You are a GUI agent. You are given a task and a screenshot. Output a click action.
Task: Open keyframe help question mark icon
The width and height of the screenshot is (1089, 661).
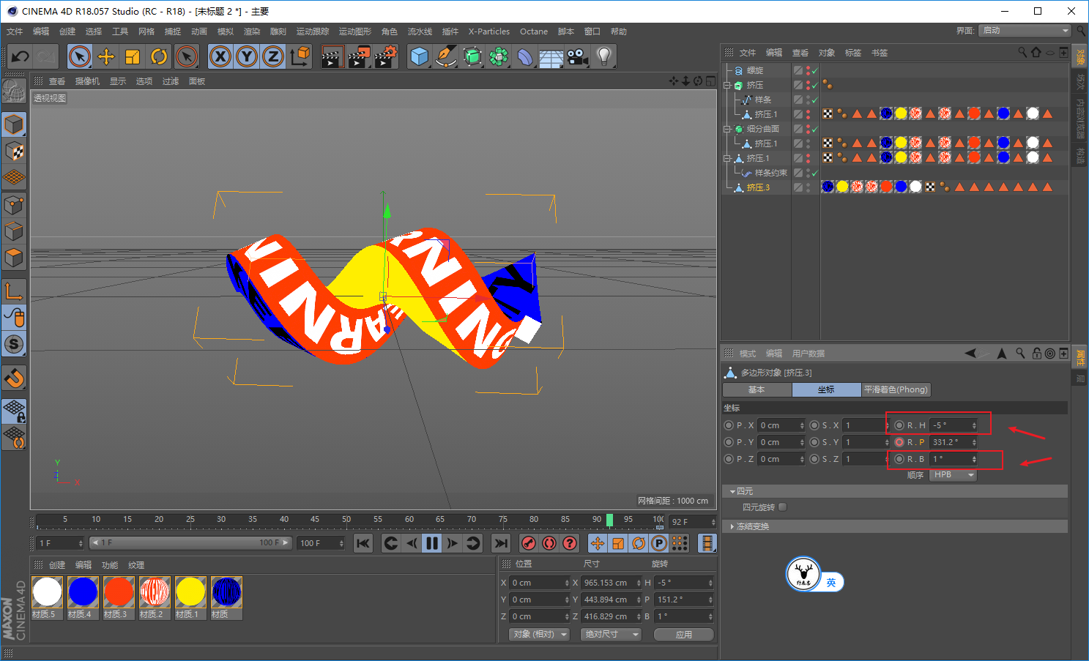coord(570,543)
